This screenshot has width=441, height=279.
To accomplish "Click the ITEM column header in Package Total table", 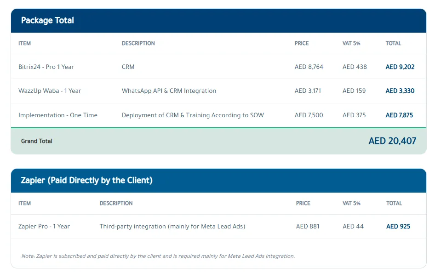I will [x=24, y=43].
